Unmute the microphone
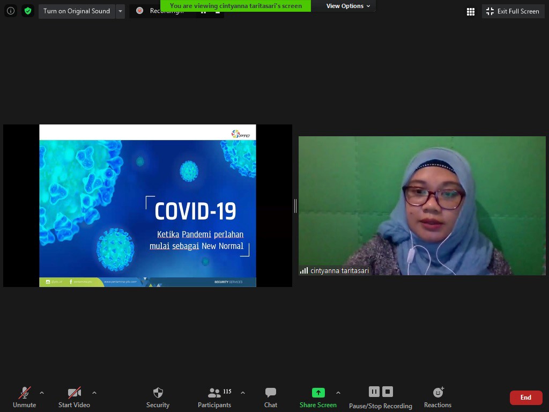Image resolution: width=549 pixels, height=412 pixels. (x=24, y=398)
